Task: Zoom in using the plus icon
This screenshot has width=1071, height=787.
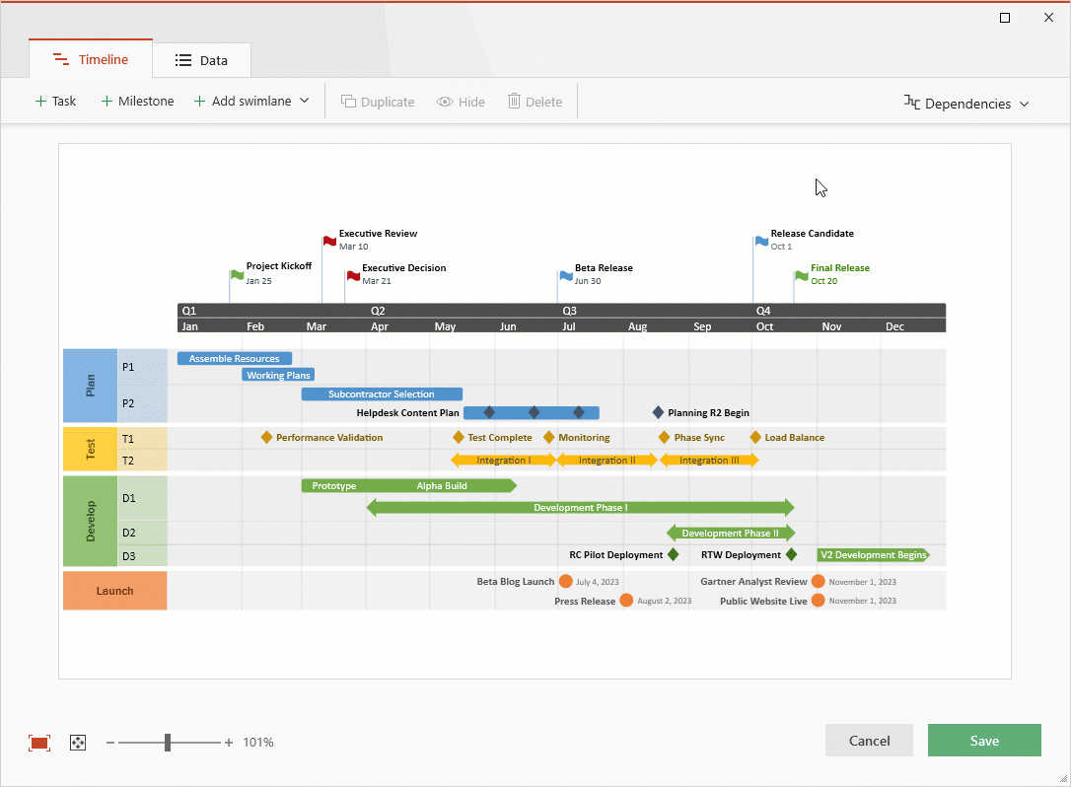Action: point(228,742)
